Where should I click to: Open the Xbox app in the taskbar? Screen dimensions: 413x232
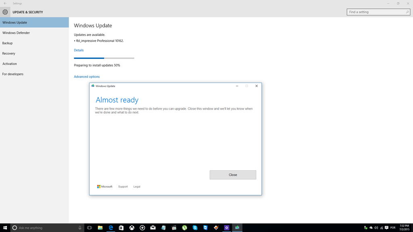coord(132,228)
